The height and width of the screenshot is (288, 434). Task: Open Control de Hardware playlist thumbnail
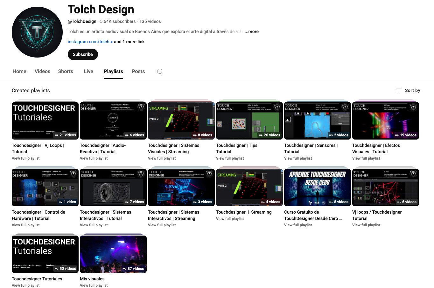point(45,188)
